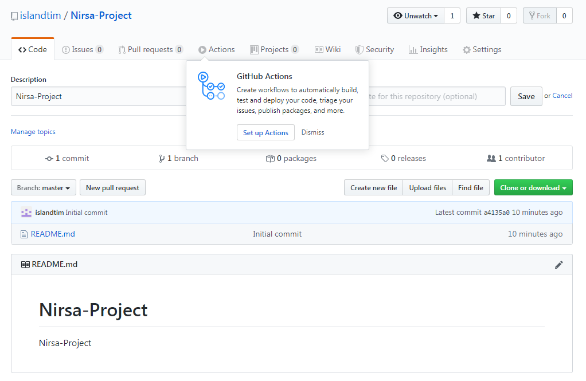586x381 pixels.
Task: Click the package box icon
Action: [x=270, y=159]
